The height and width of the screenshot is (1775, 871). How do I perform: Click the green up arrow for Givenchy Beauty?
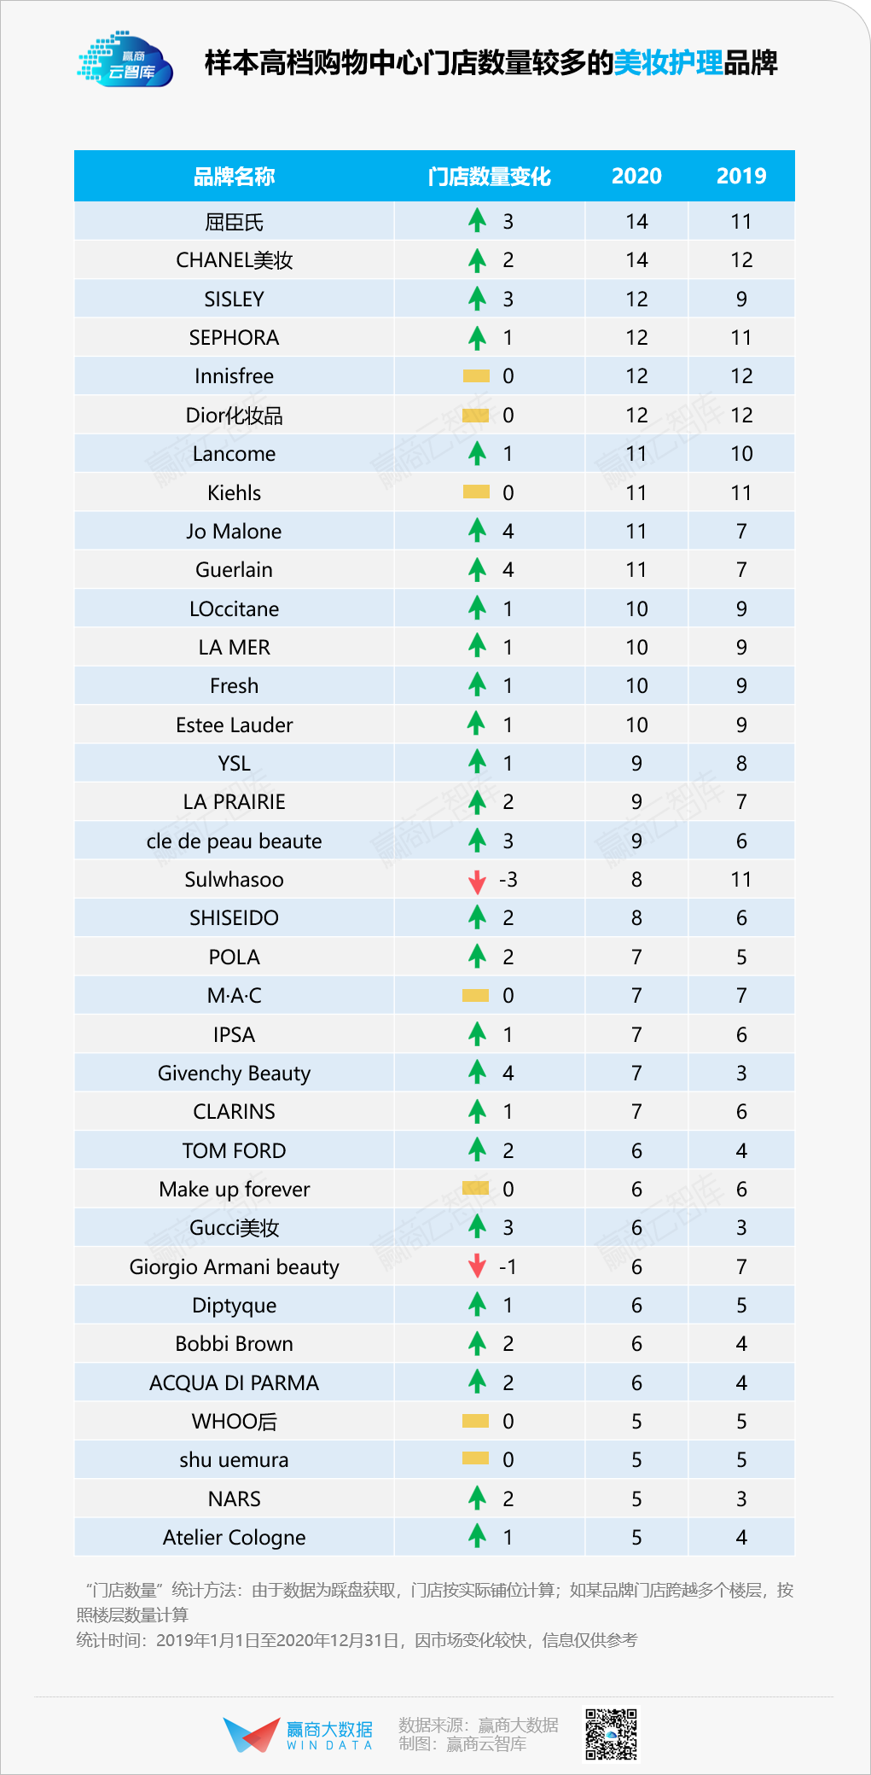[477, 1072]
